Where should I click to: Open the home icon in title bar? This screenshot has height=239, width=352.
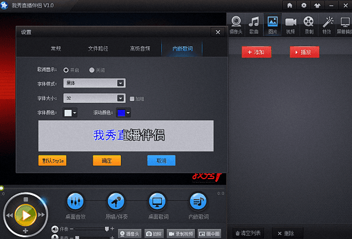pyautogui.click(x=290, y=5)
